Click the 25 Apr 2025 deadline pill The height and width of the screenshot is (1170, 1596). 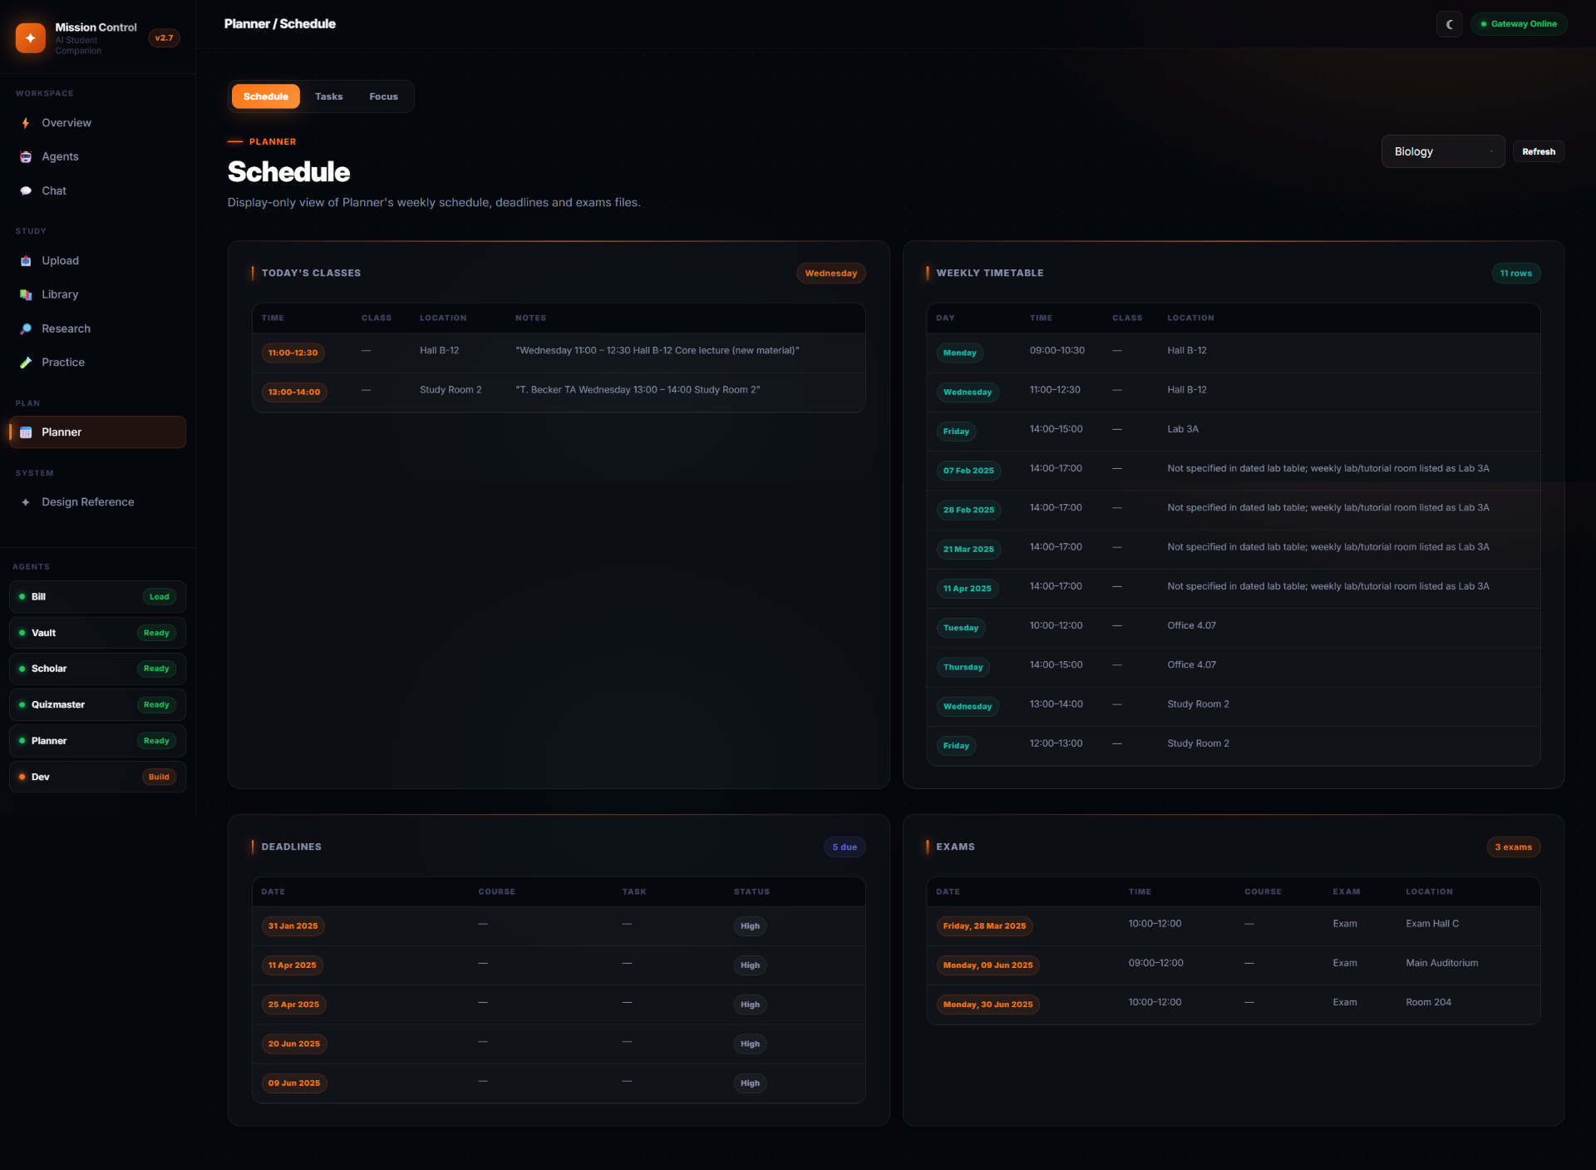293,1005
